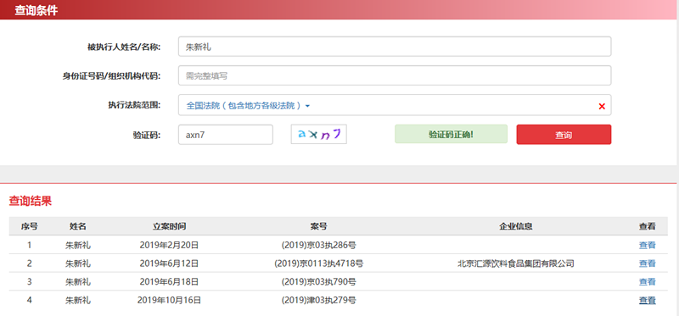Focus the 身份证号码/组织机构代码 input field
Viewport: 679px width, 316px height.
[x=395, y=75]
